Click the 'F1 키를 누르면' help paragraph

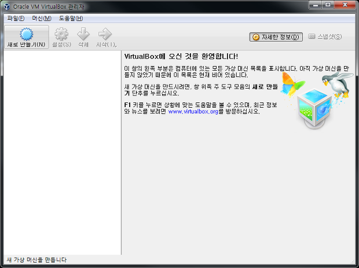pyautogui.click(x=201, y=108)
